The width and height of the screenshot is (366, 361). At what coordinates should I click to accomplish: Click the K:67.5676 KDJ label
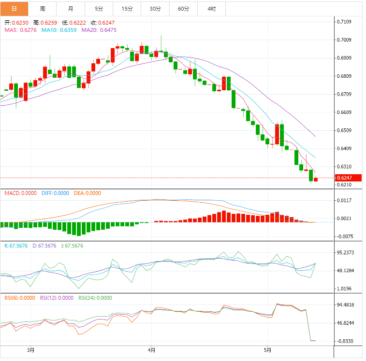16,246
